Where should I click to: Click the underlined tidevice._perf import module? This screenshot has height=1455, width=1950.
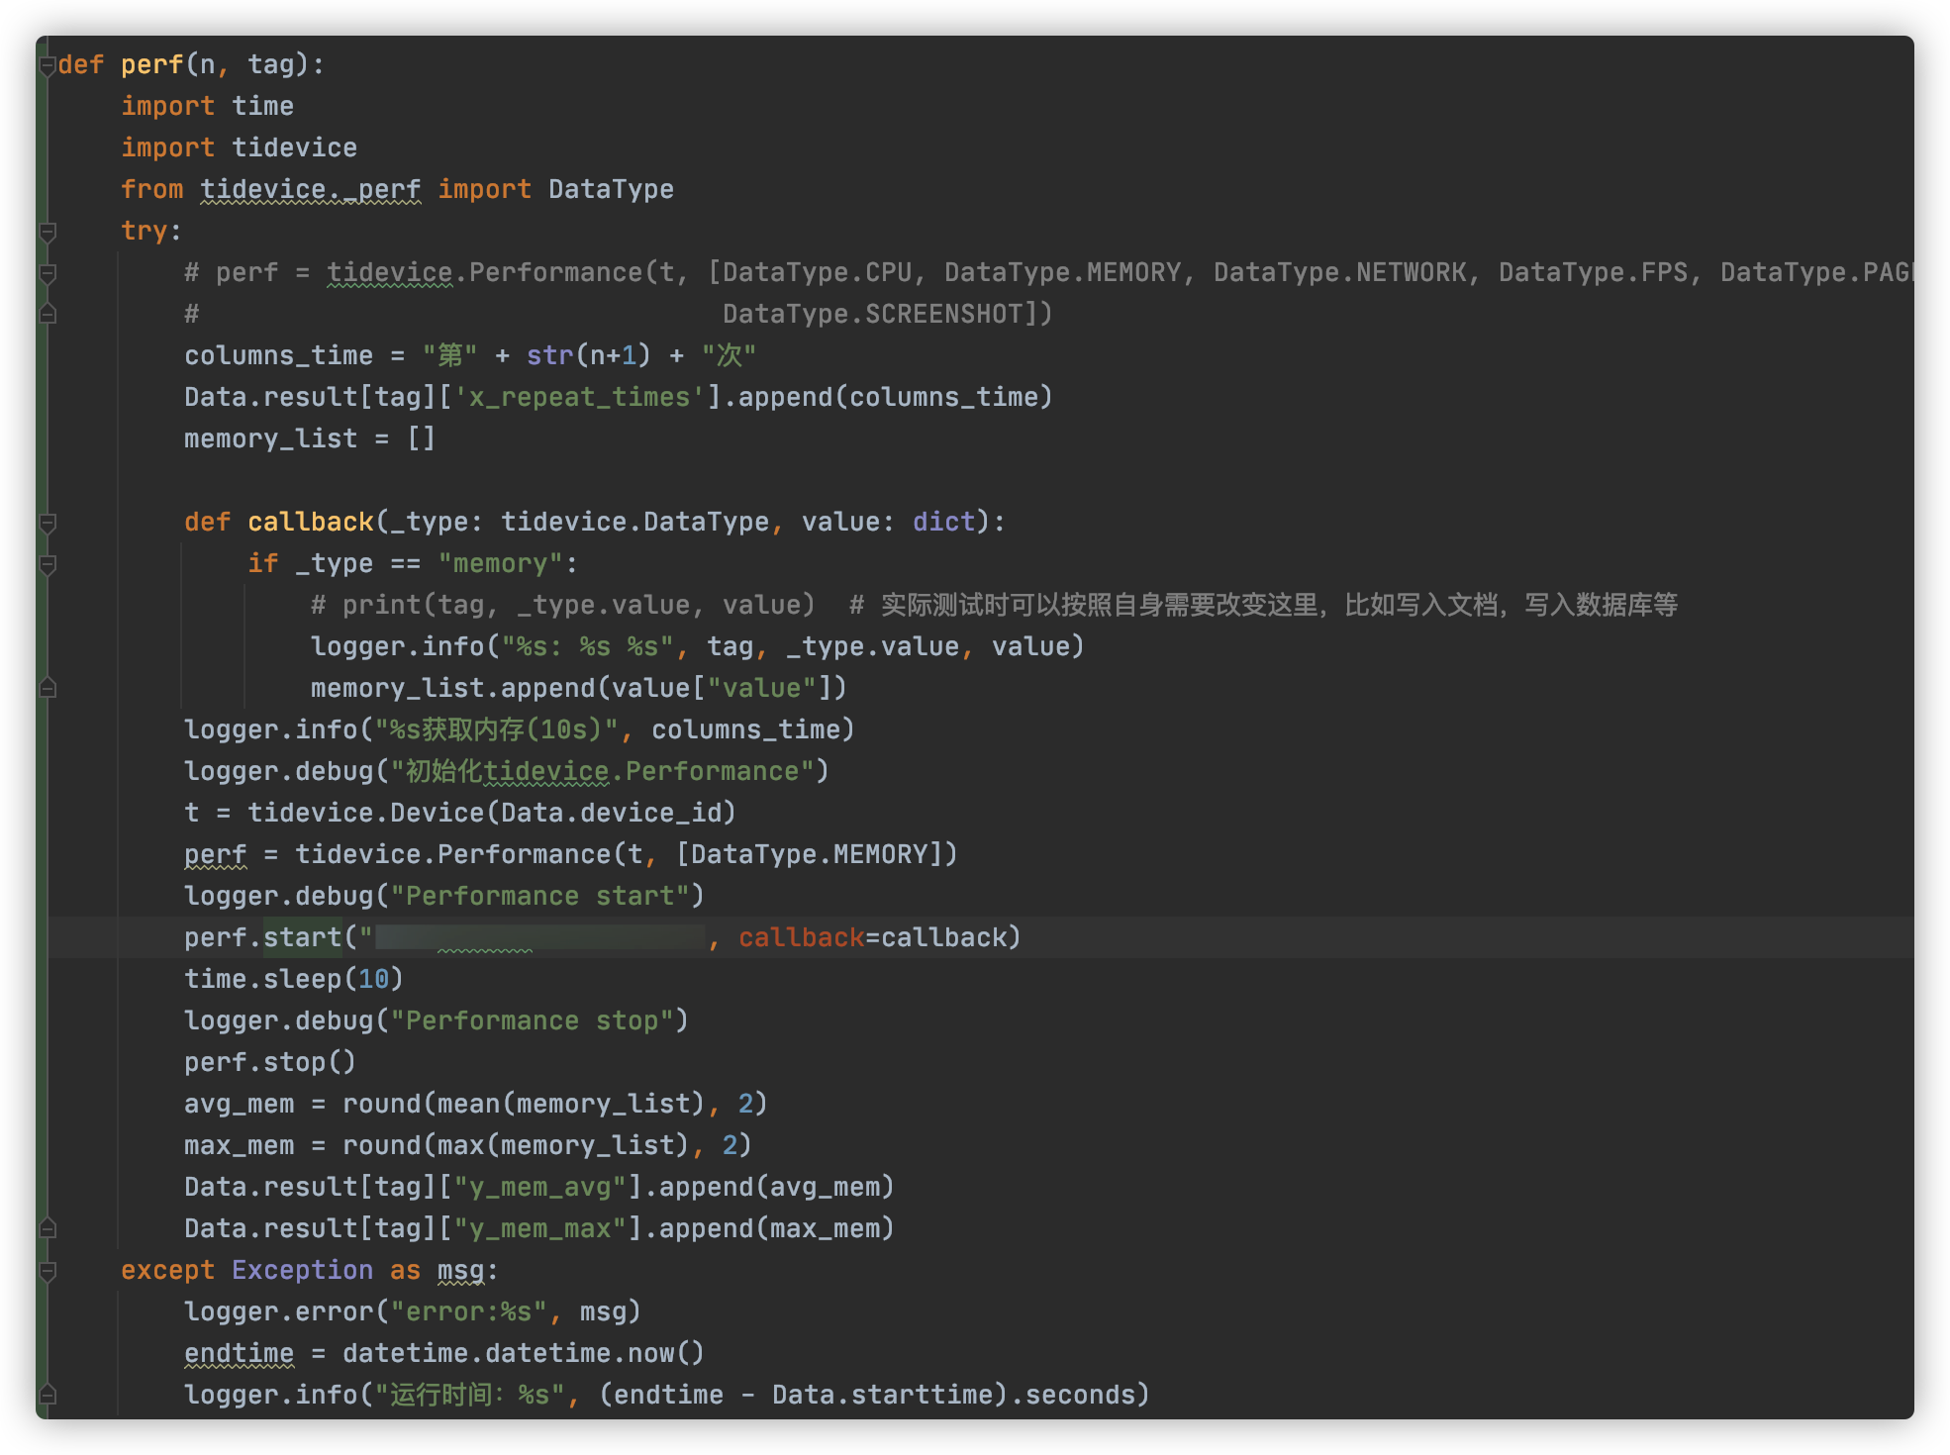click(x=310, y=189)
